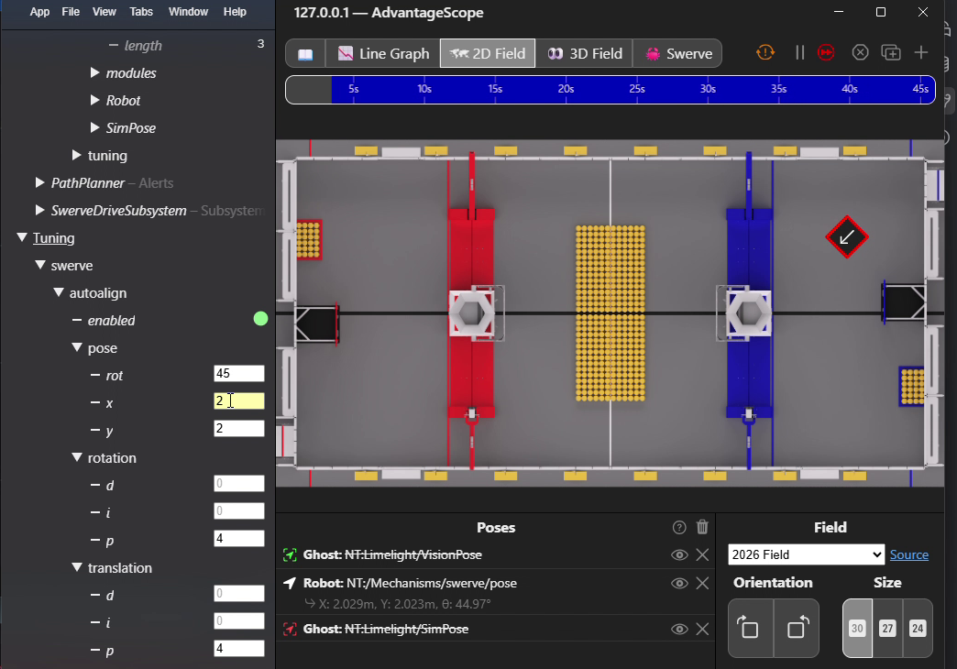Click the Source link
957x669 pixels.
[908, 554]
